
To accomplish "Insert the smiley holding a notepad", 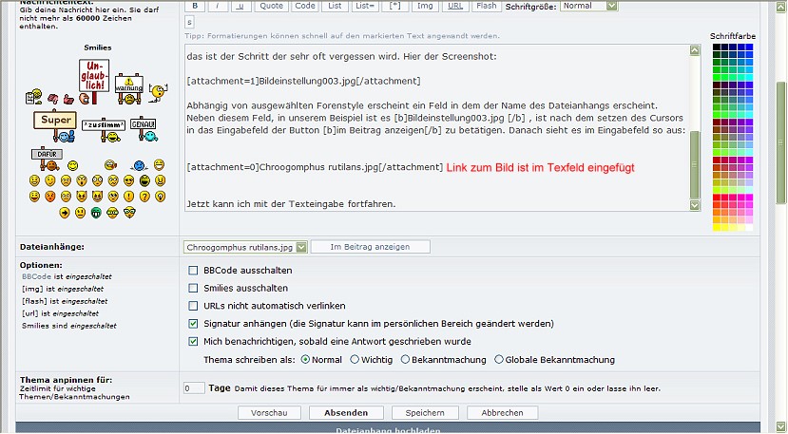I will (x=33, y=97).
